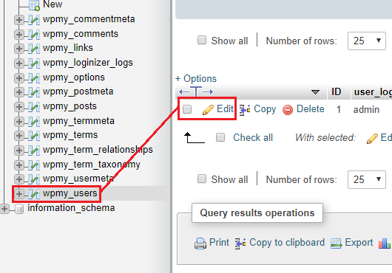Open the wpmy_comments table icon
Viewport: 392px width, 273px height.
(34, 35)
